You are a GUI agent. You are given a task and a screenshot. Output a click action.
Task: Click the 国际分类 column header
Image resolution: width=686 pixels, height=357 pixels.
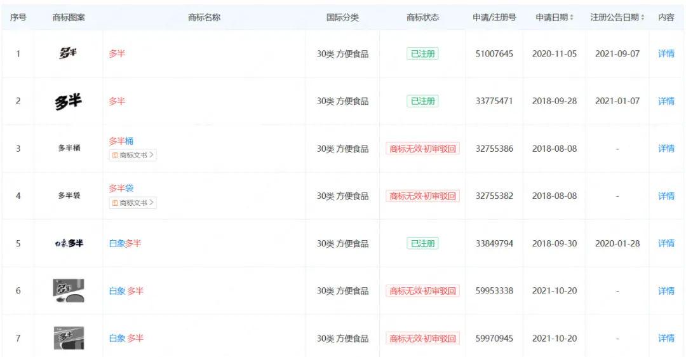coord(342,18)
